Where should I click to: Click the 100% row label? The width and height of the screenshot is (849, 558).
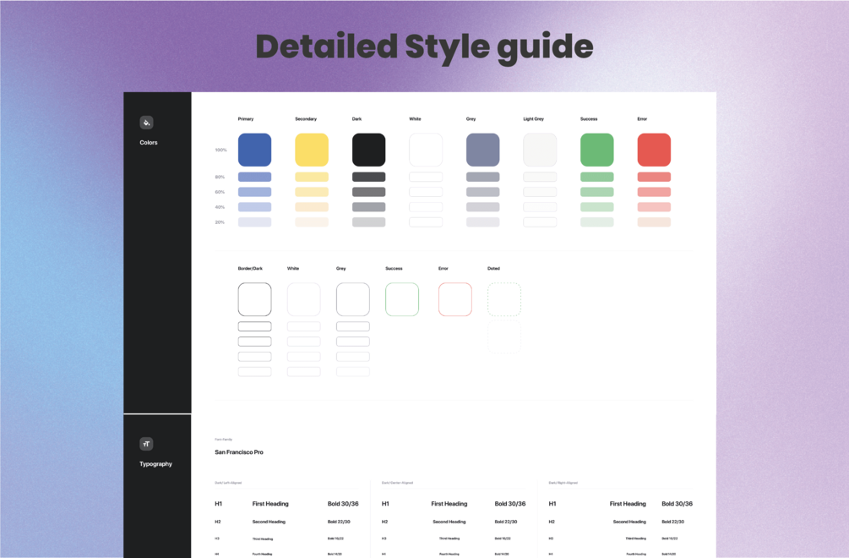click(221, 150)
